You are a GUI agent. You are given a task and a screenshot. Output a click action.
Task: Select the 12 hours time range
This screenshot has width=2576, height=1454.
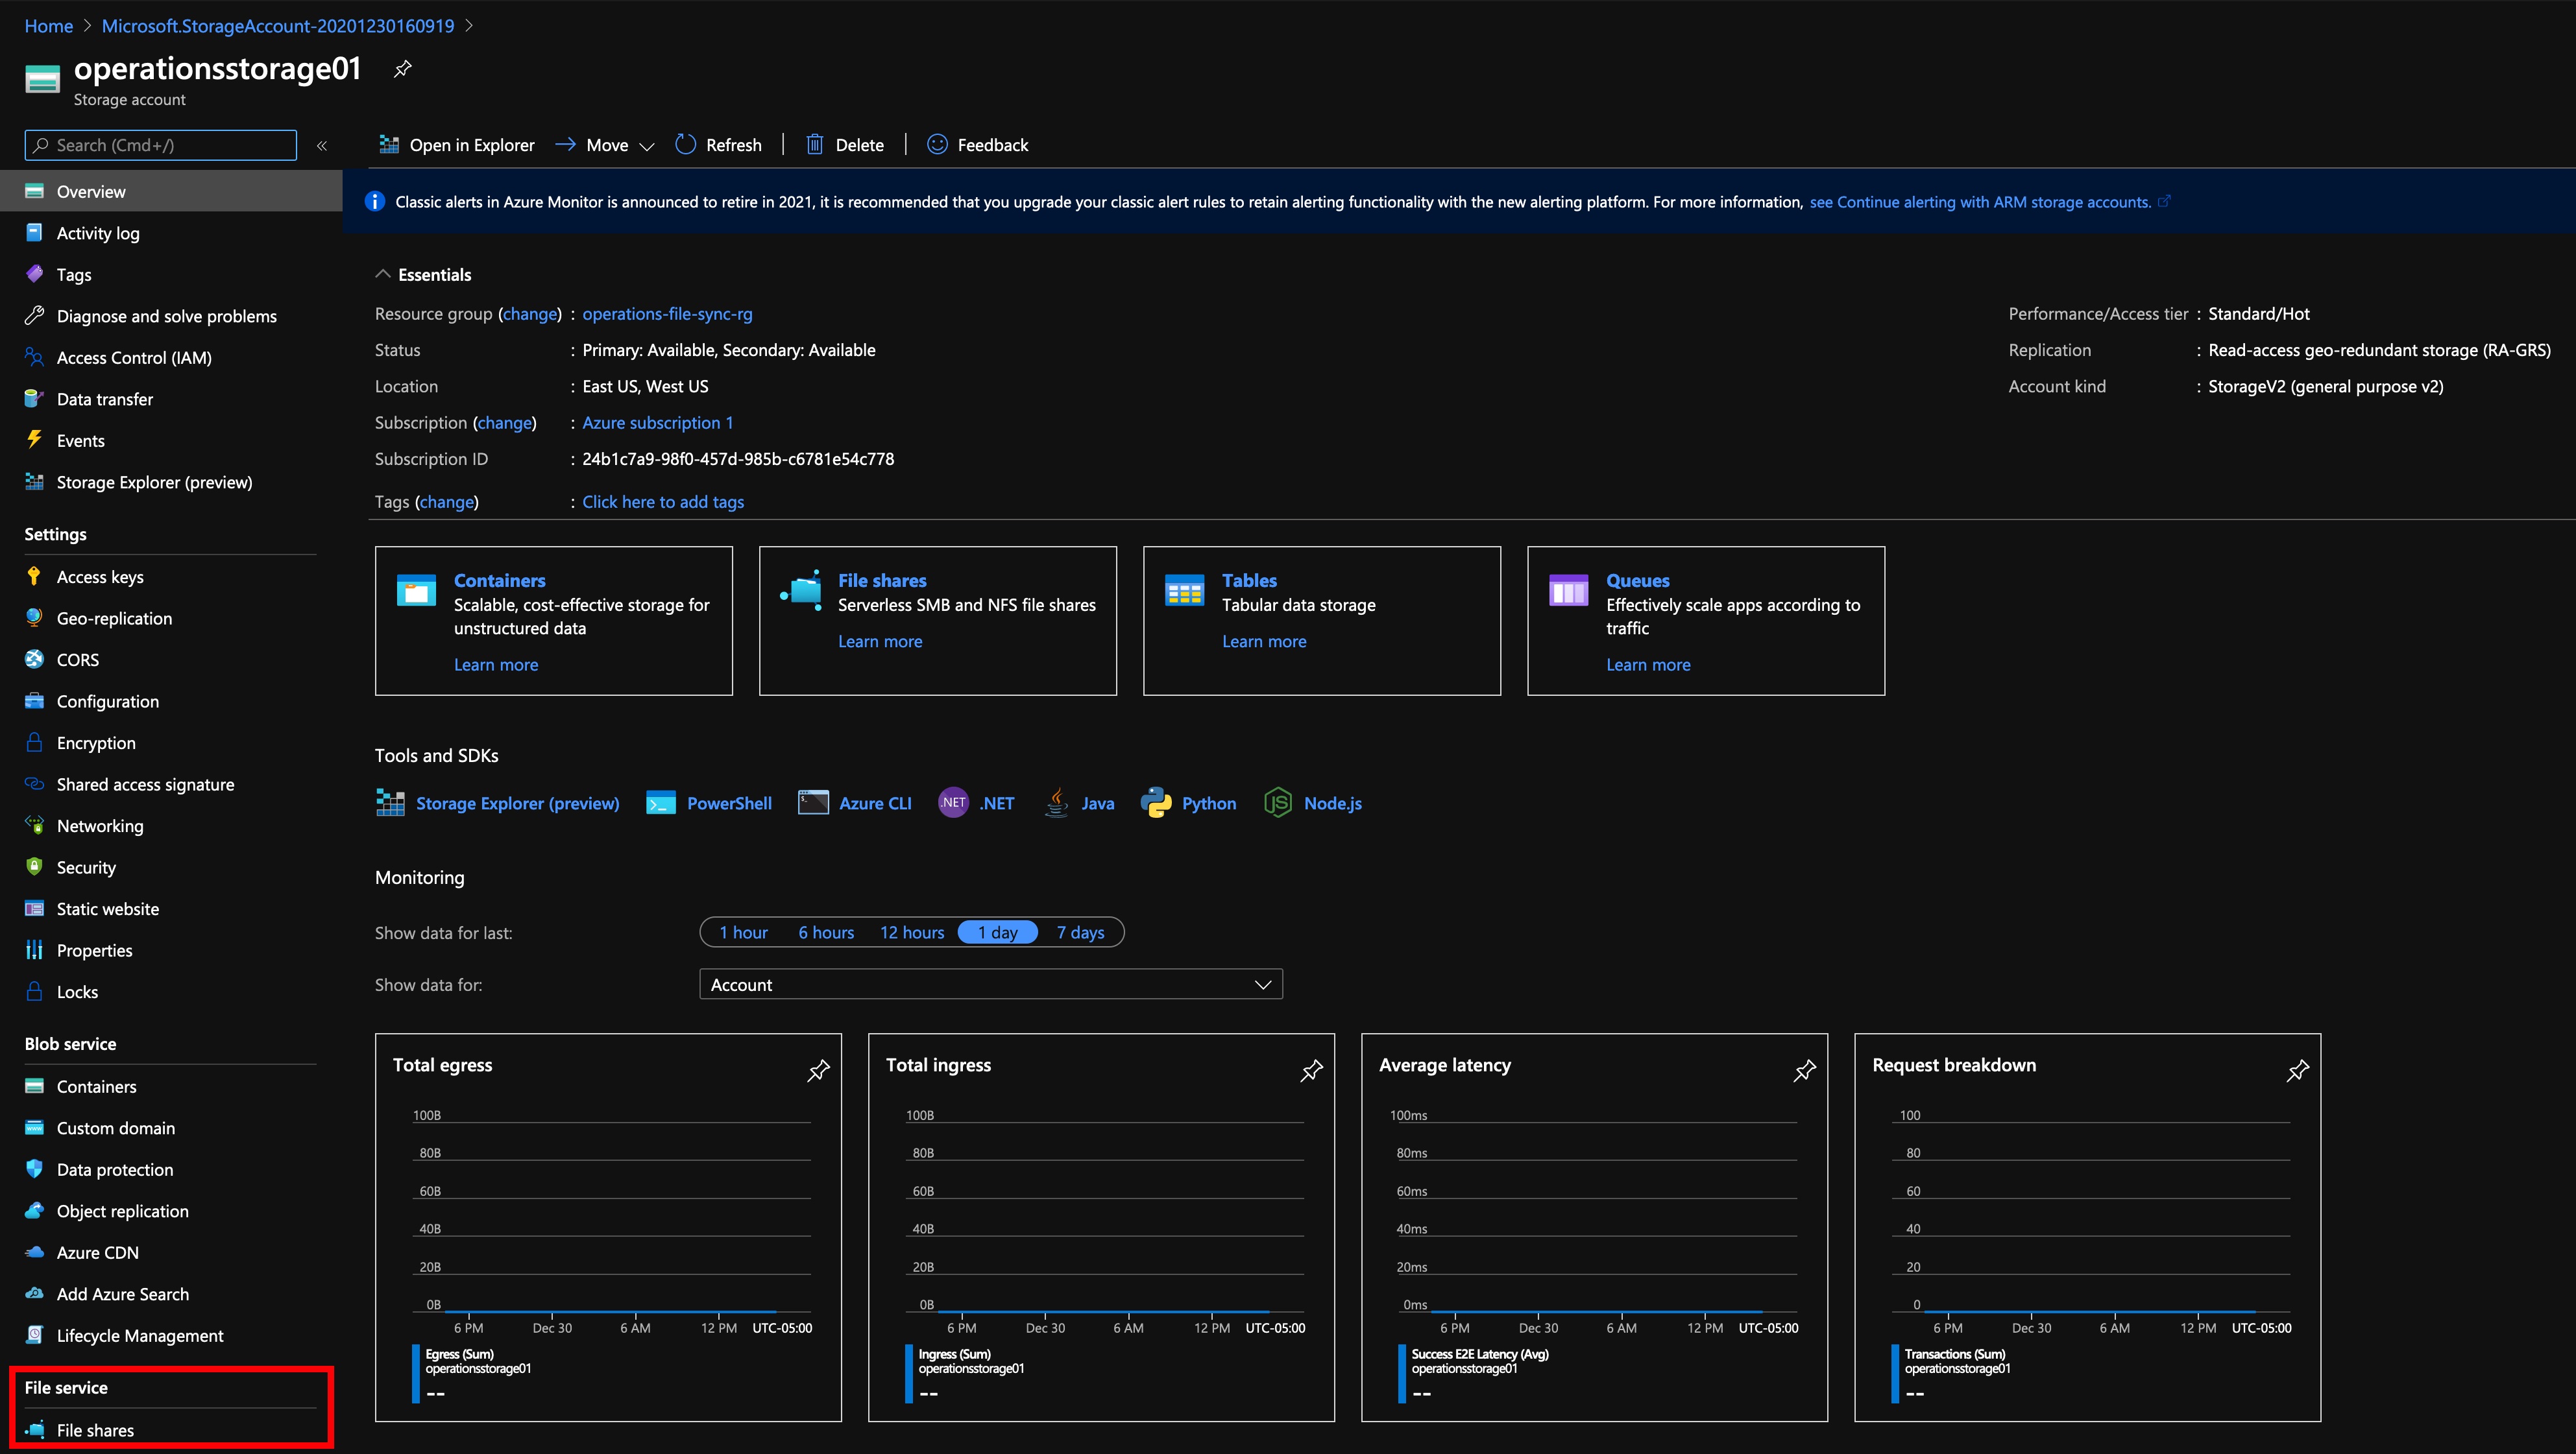pyautogui.click(x=912, y=933)
